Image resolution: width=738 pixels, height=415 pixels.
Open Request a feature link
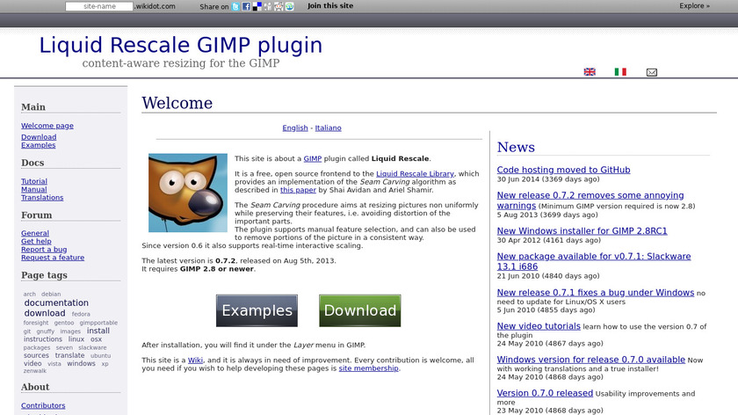pyautogui.click(x=53, y=258)
